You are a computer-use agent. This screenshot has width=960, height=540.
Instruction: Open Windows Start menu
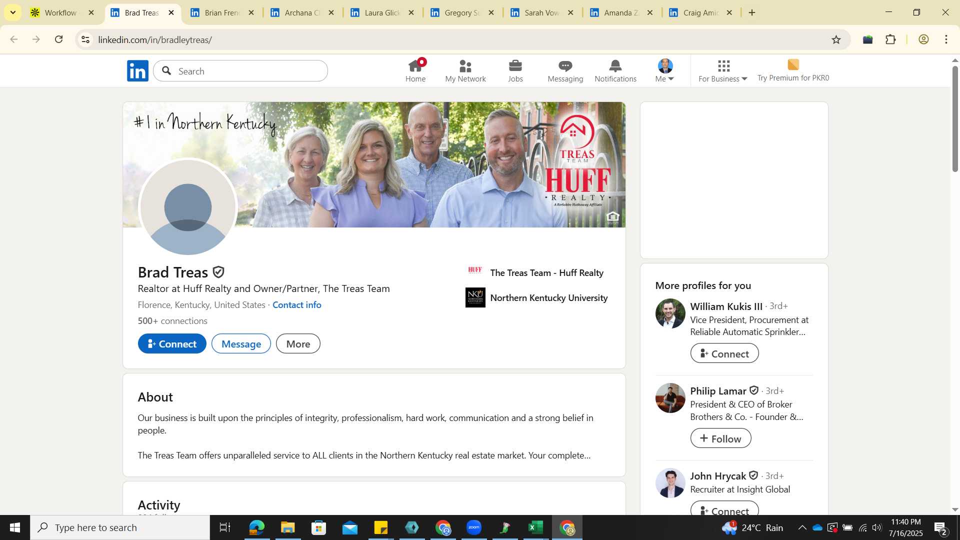(15, 527)
